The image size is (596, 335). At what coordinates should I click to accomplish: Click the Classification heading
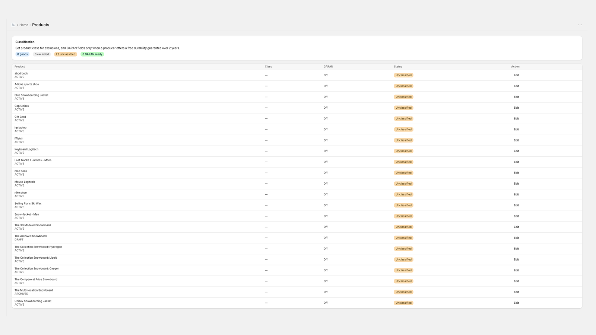tap(25, 42)
